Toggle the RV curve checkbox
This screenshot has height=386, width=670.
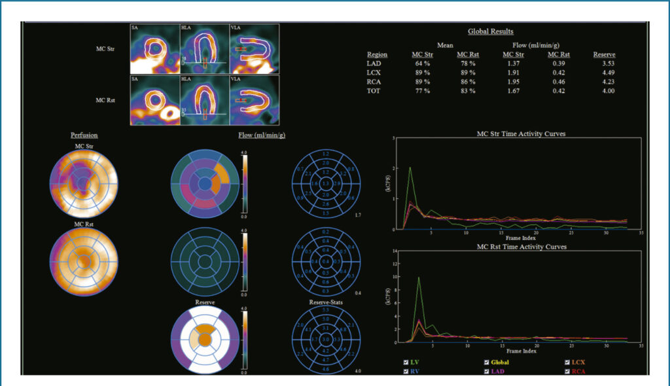click(406, 372)
